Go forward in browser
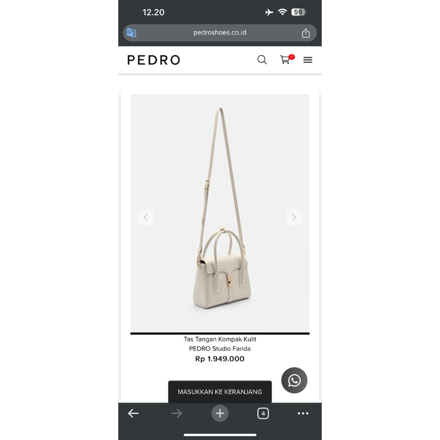 click(177, 414)
